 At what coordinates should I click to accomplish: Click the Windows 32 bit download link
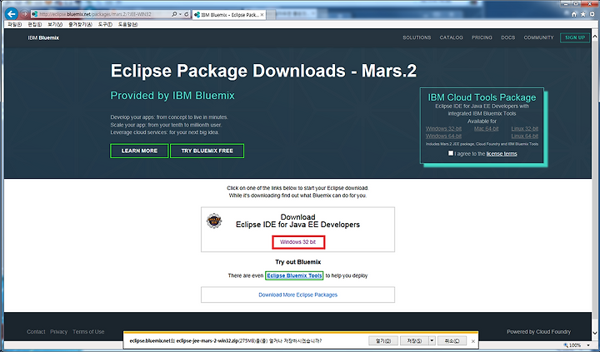298,242
